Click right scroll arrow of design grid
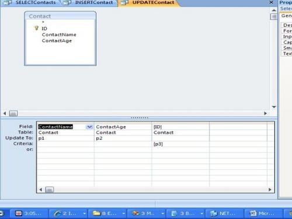Image resolution: width=292 pixels, height=219 pixels. point(270,190)
